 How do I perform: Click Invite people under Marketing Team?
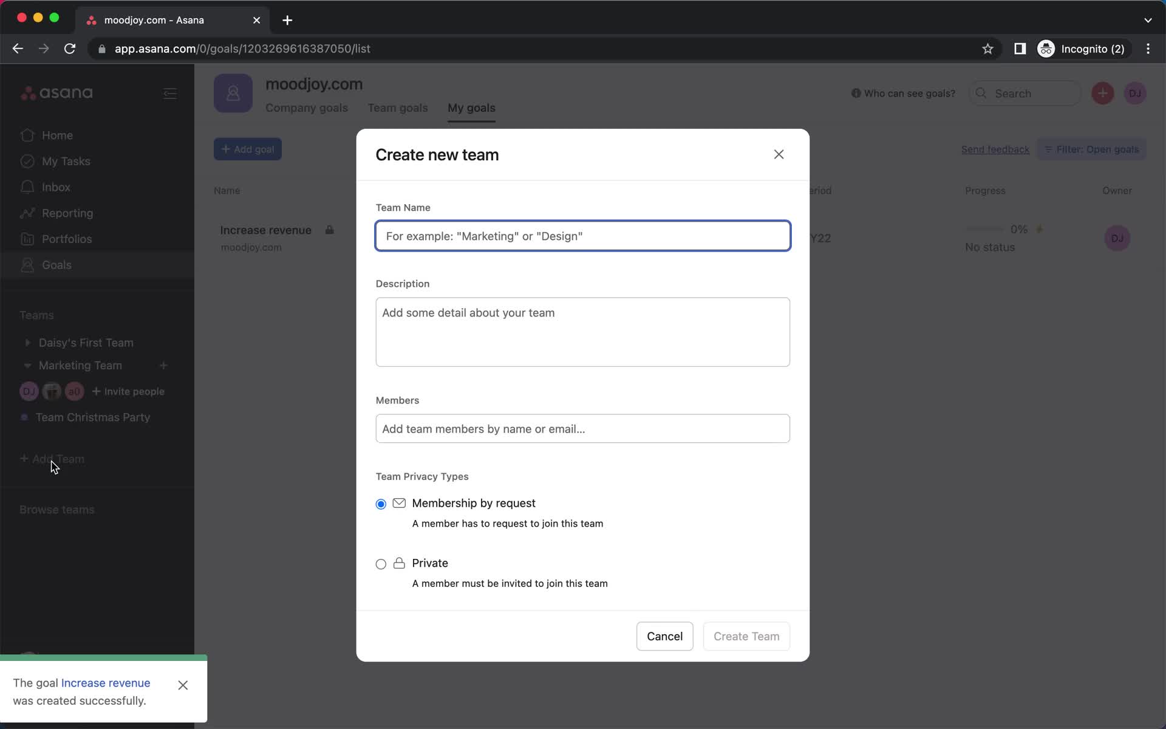point(128,392)
